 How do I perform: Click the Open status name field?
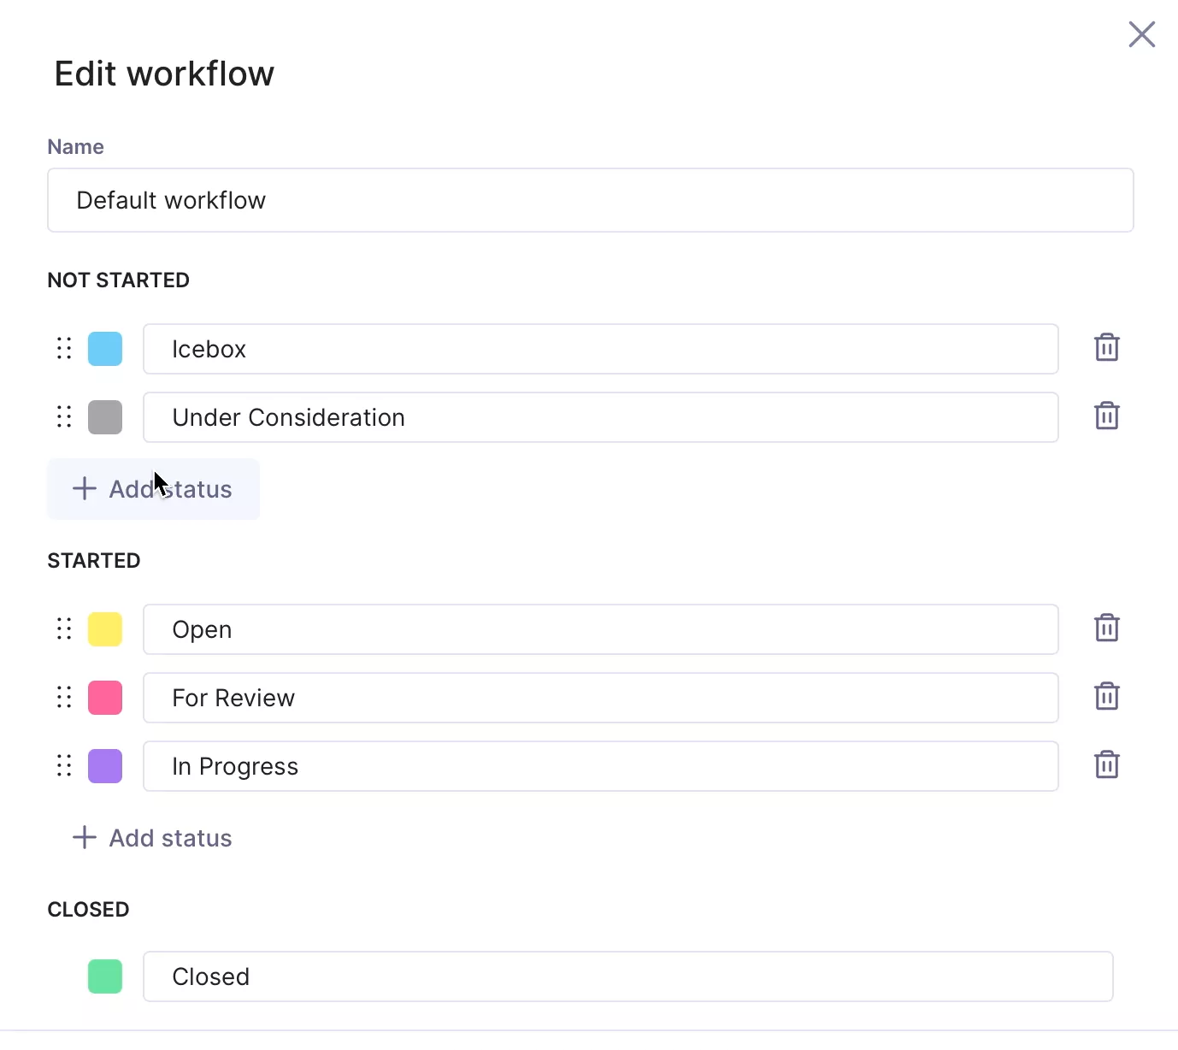[x=601, y=629]
